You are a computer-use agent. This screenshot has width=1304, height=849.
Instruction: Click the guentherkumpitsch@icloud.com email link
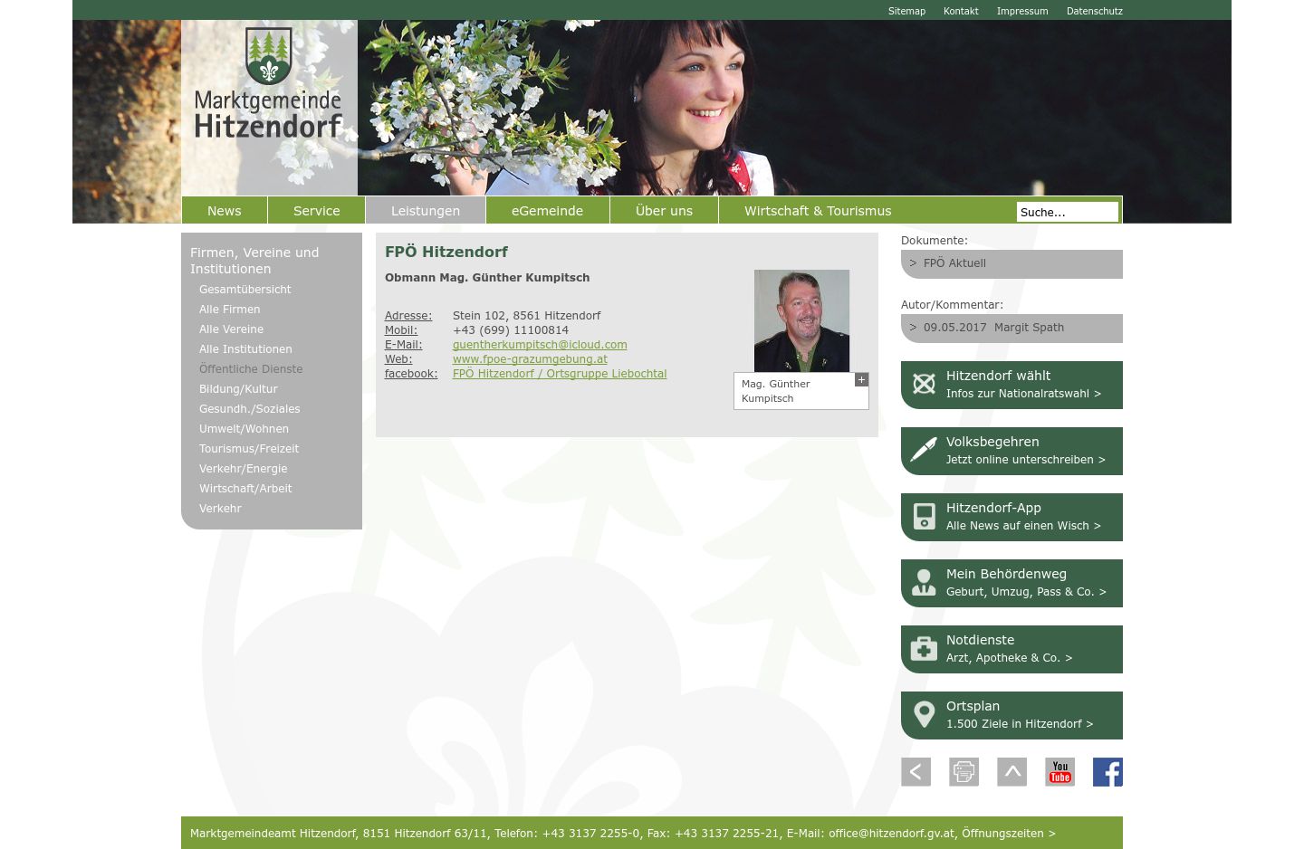click(540, 345)
